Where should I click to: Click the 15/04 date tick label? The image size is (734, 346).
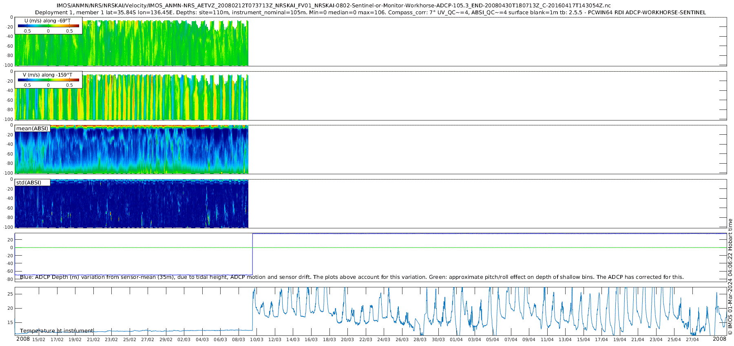584,339
